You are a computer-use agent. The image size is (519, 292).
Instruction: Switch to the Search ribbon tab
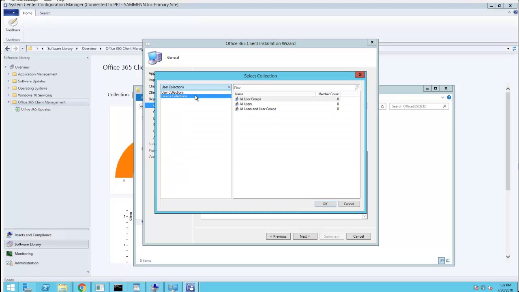coord(45,13)
